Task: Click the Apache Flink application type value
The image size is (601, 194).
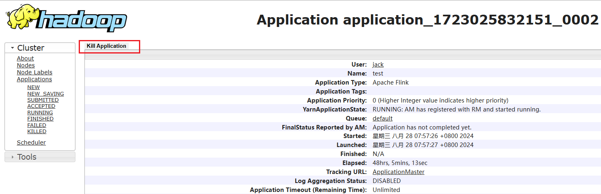Action: click(391, 83)
